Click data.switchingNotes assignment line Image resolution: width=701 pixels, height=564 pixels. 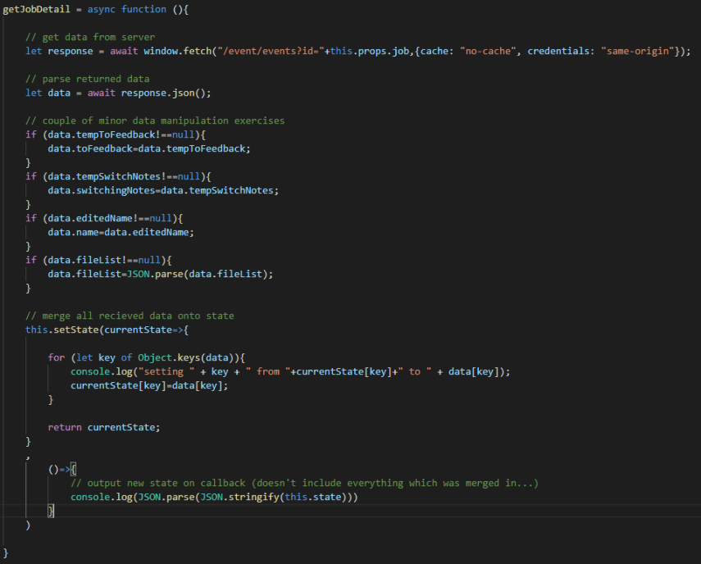click(x=163, y=190)
